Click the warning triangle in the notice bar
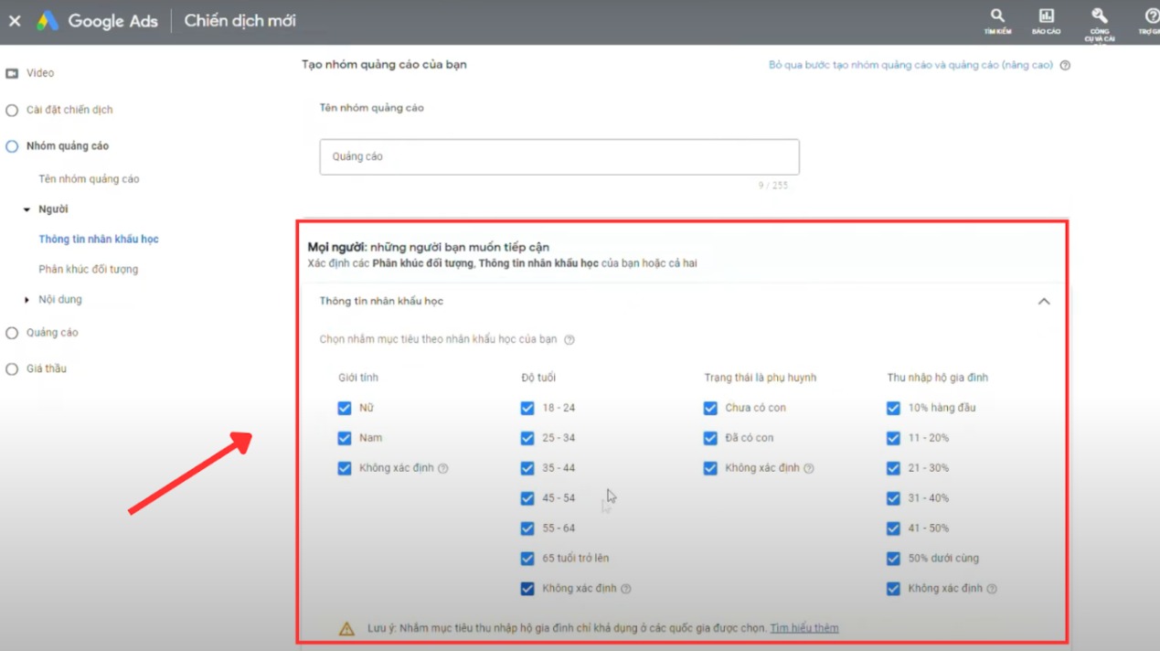Image resolution: width=1160 pixels, height=651 pixels. pyautogui.click(x=346, y=628)
